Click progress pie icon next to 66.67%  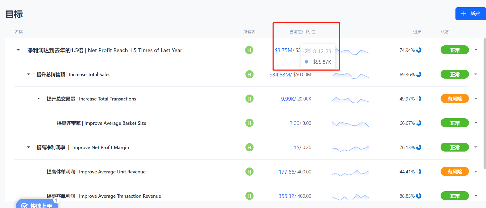[x=419, y=123]
